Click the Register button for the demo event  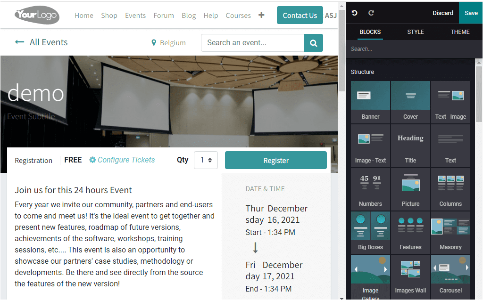point(275,160)
